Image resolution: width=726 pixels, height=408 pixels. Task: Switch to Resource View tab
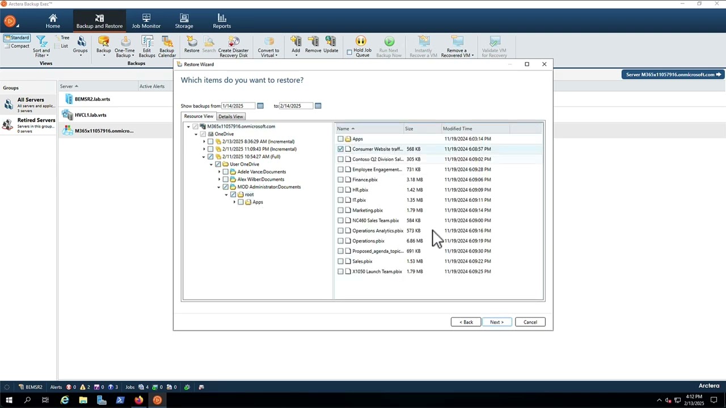click(199, 116)
